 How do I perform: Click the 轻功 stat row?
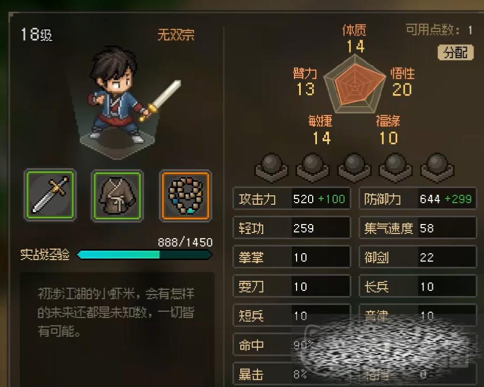pos(292,228)
